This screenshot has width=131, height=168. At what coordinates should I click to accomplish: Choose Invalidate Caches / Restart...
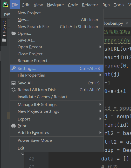click(x=57, y=97)
